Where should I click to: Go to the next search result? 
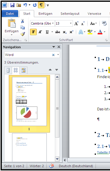tap(56, 70)
